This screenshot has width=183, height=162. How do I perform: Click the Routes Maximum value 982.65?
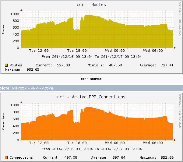(33, 69)
